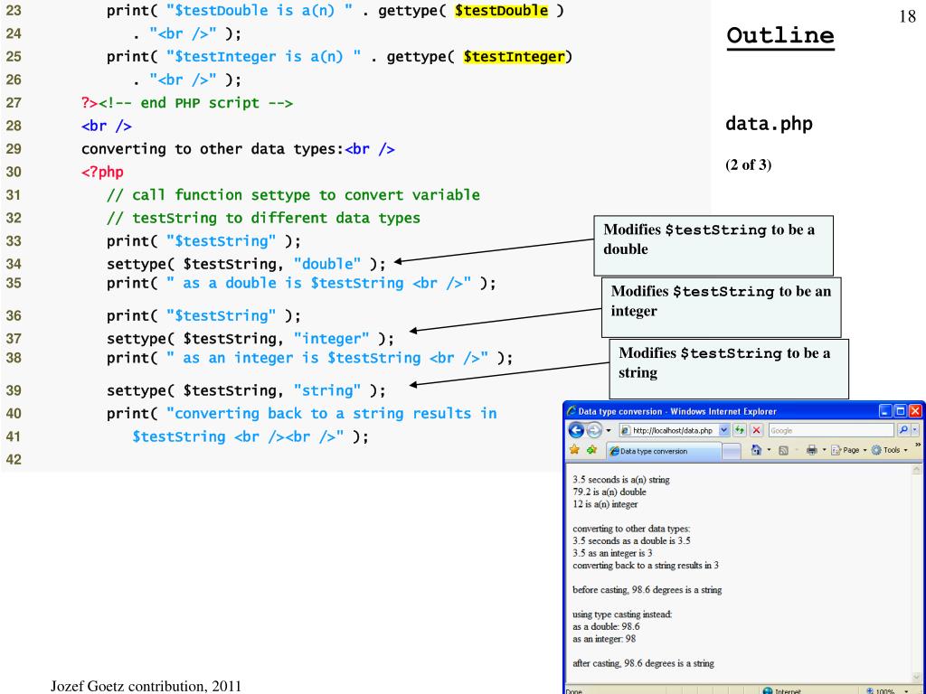
Task: Click the text 'as an integer: 98'
Action: click(604, 639)
